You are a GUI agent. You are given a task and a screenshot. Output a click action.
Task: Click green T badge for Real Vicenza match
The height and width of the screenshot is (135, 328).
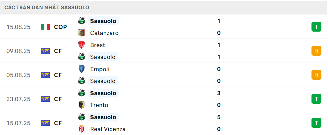(316, 123)
